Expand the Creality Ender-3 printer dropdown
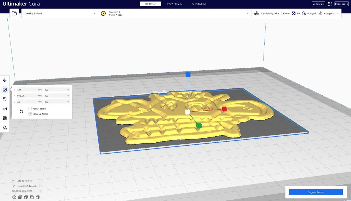The width and height of the screenshot is (351, 201). coord(60,13)
